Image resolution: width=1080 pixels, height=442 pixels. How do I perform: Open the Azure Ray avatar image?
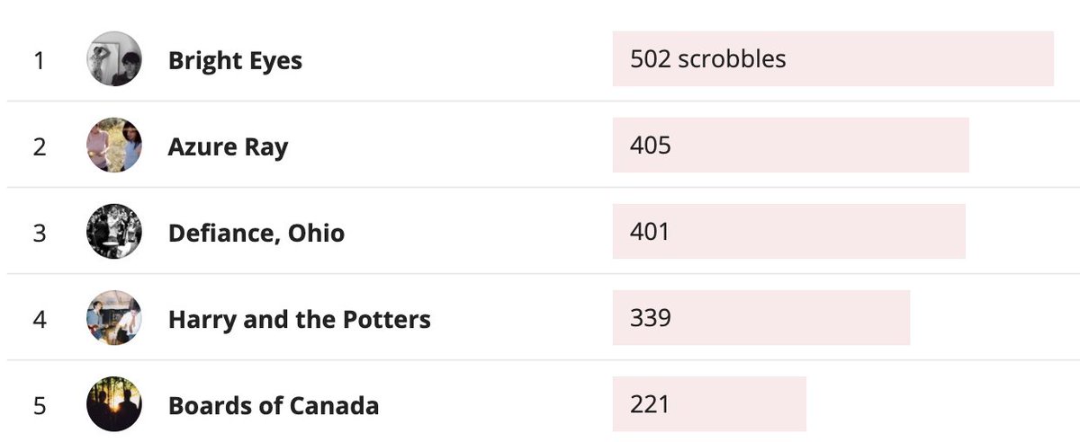(114, 146)
